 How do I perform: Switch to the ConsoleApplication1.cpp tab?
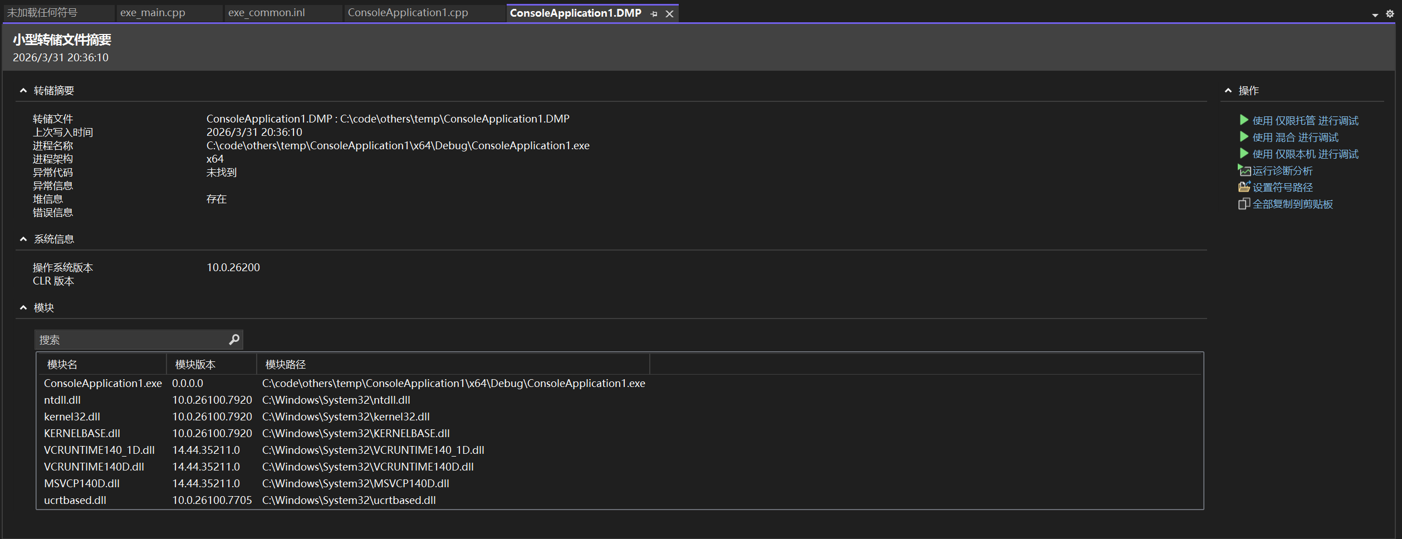(x=408, y=13)
